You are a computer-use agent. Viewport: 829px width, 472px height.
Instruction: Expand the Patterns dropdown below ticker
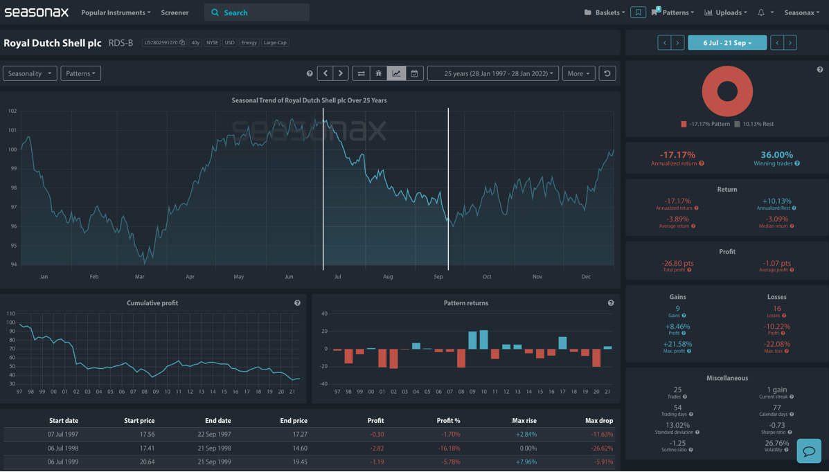pos(81,73)
